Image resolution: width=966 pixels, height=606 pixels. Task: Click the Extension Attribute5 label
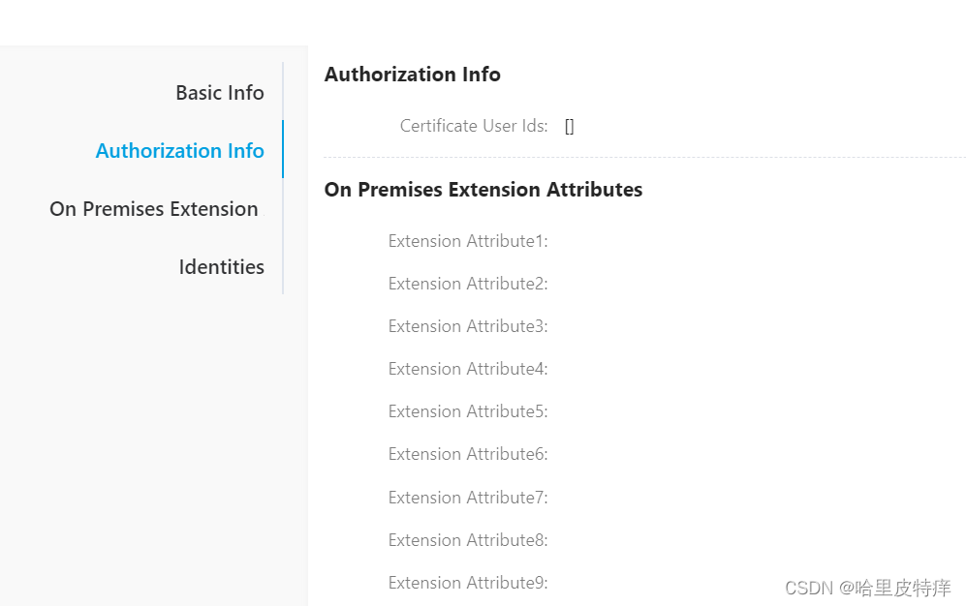[467, 411]
